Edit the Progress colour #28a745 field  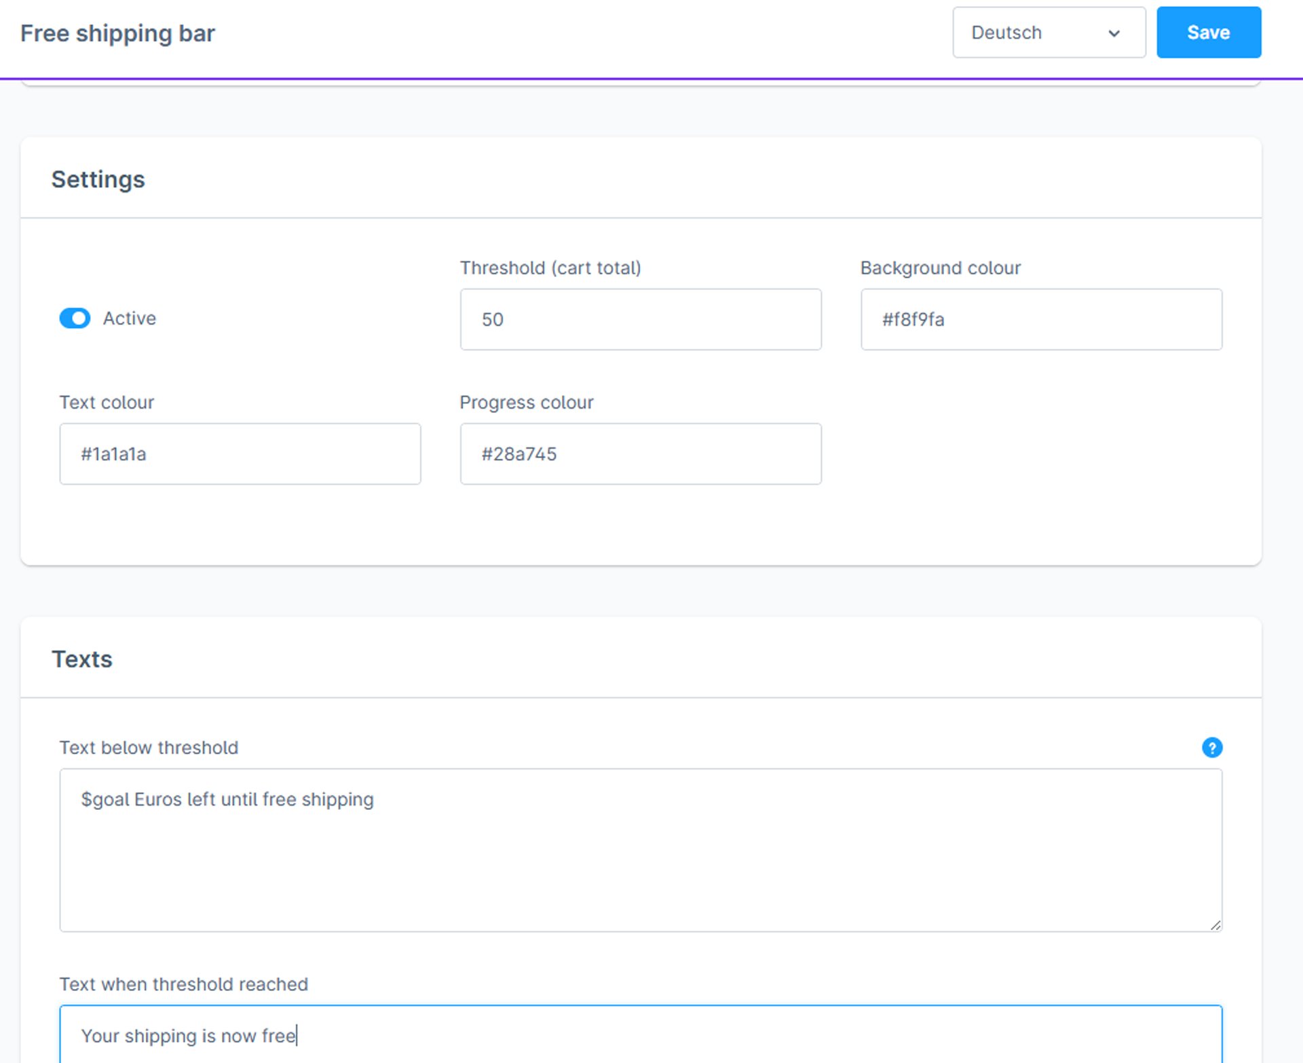tap(641, 453)
